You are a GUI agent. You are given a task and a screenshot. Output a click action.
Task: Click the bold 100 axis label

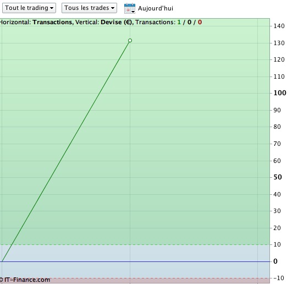(x=280, y=93)
